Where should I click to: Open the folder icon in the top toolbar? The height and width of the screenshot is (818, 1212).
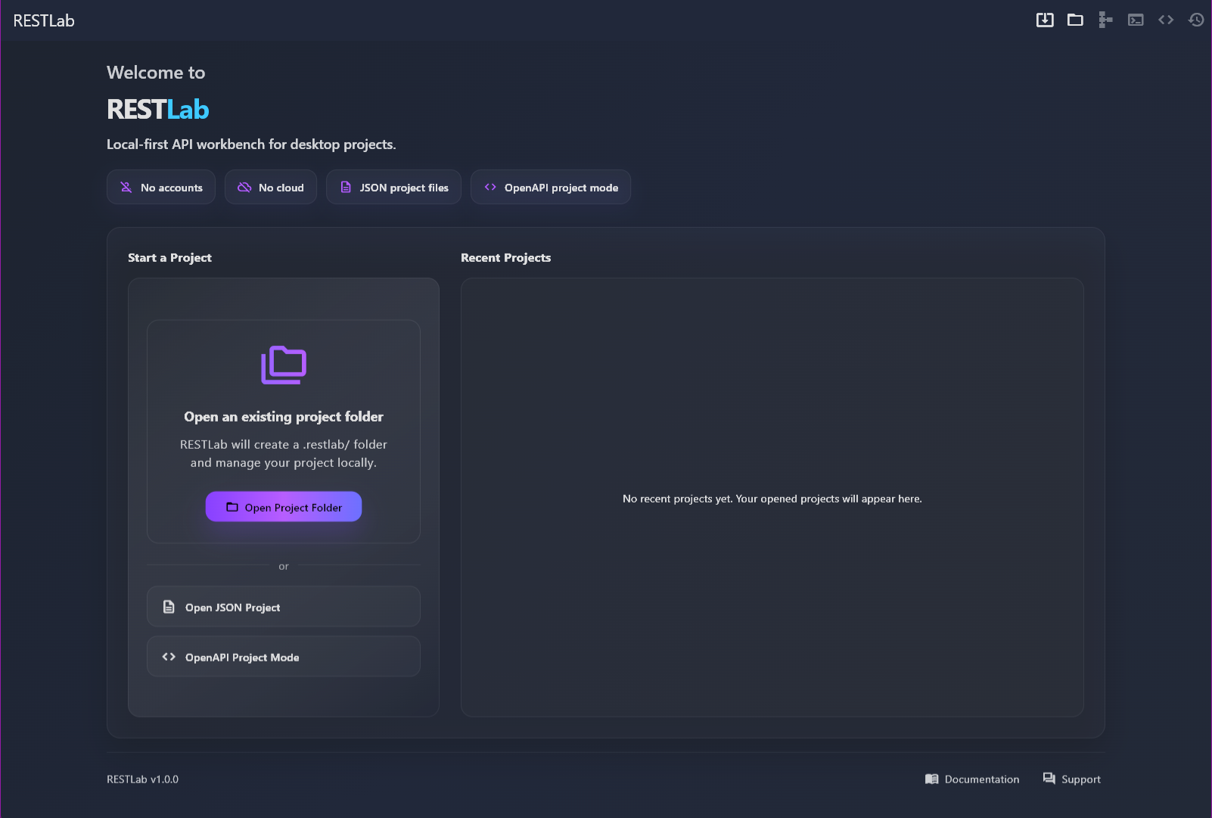click(1075, 20)
